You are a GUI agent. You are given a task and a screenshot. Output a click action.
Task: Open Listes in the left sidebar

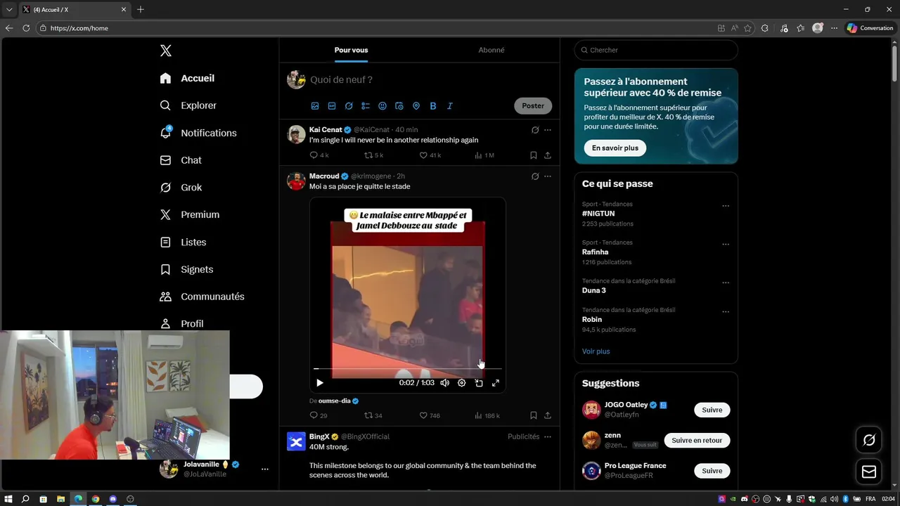pos(184,242)
